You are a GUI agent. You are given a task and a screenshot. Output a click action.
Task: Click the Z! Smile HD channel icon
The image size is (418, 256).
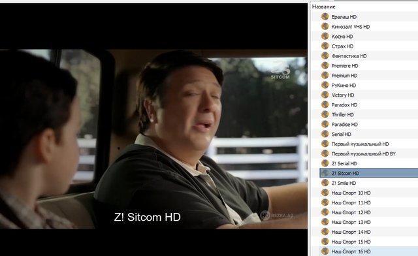coord(325,183)
